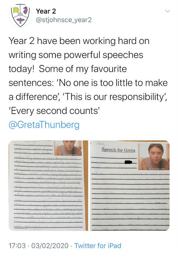
Task: Click the Greta portrait in right photo
Action: coord(154,157)
